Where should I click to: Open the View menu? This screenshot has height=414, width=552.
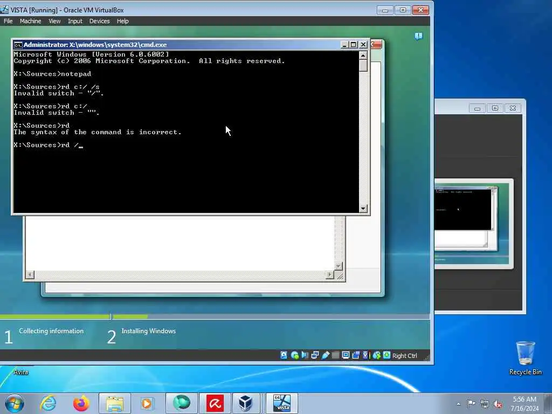54,21
